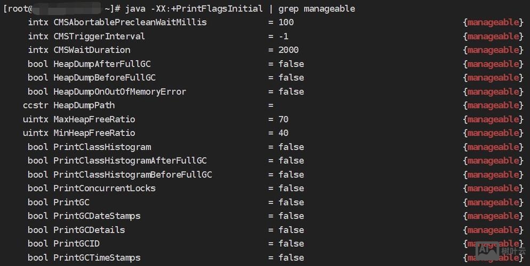Click the CMSTriggerInterval flag name
This screenshot has height=266, width=530.
click(99, 36)
